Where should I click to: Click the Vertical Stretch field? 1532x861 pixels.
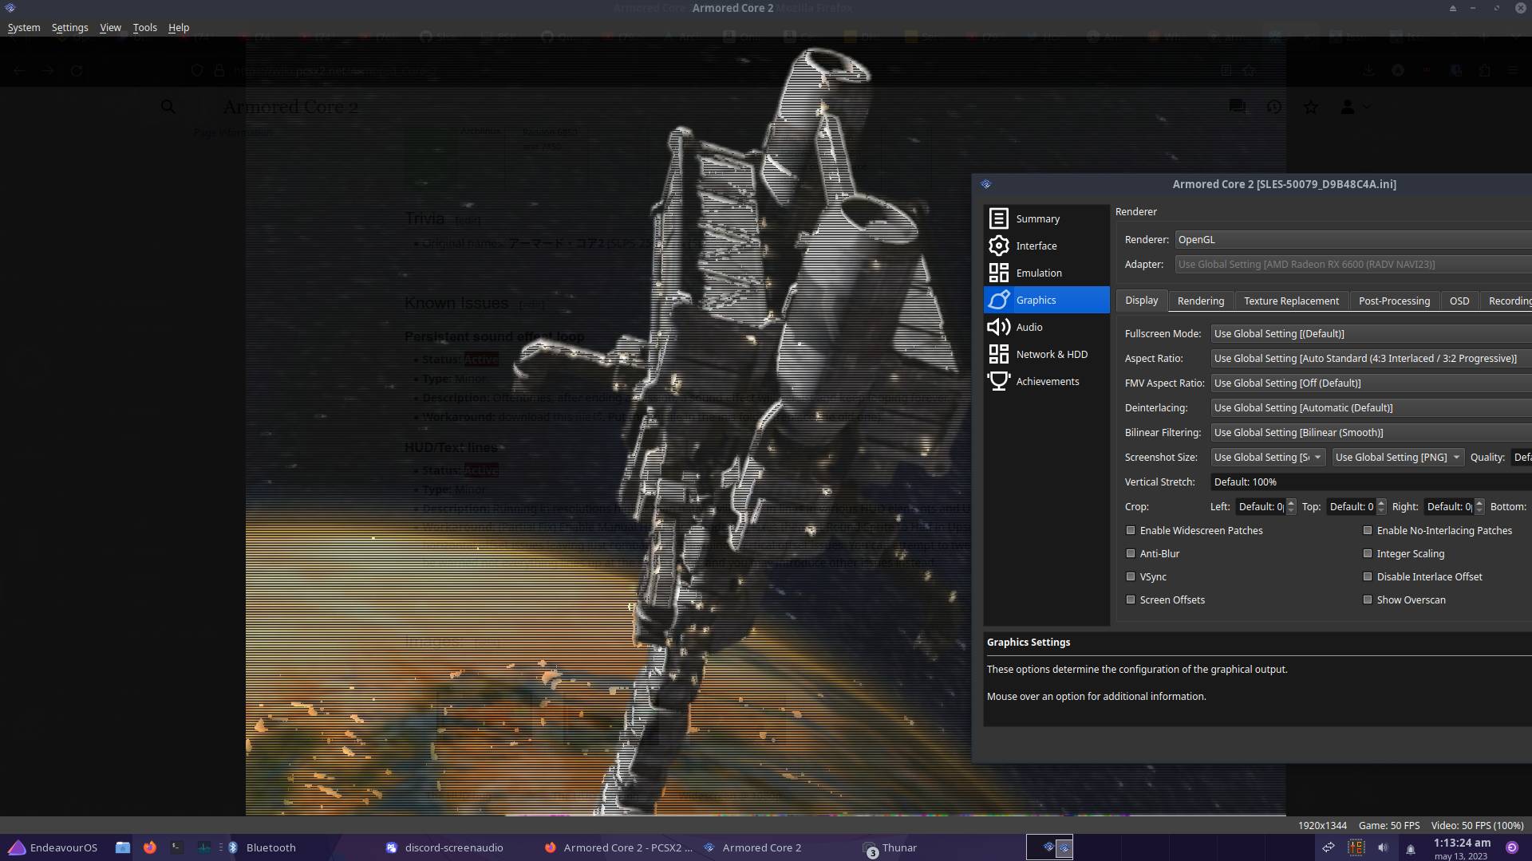click(1317, 482)
